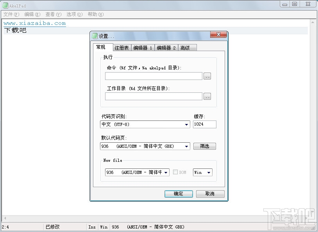The image size is (318, 232).
Task: Click the Win newline indicator in status bar
Action: 104,227
